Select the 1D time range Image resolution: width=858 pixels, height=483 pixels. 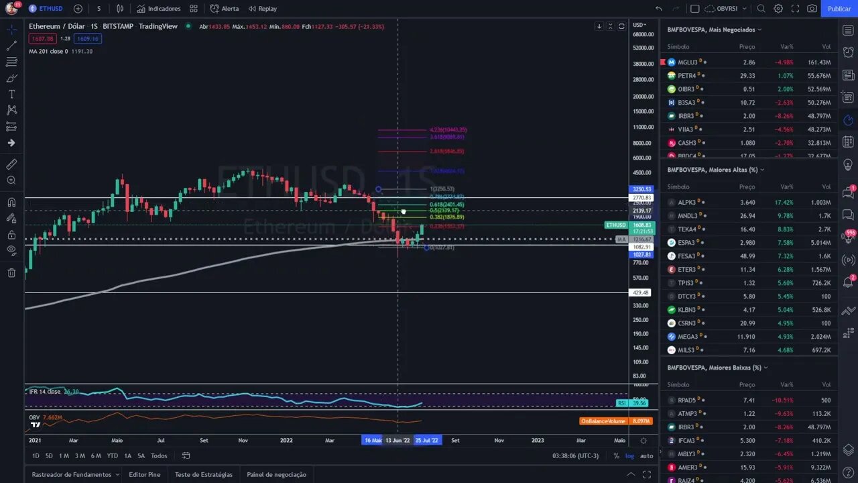[x=36, y=456]
